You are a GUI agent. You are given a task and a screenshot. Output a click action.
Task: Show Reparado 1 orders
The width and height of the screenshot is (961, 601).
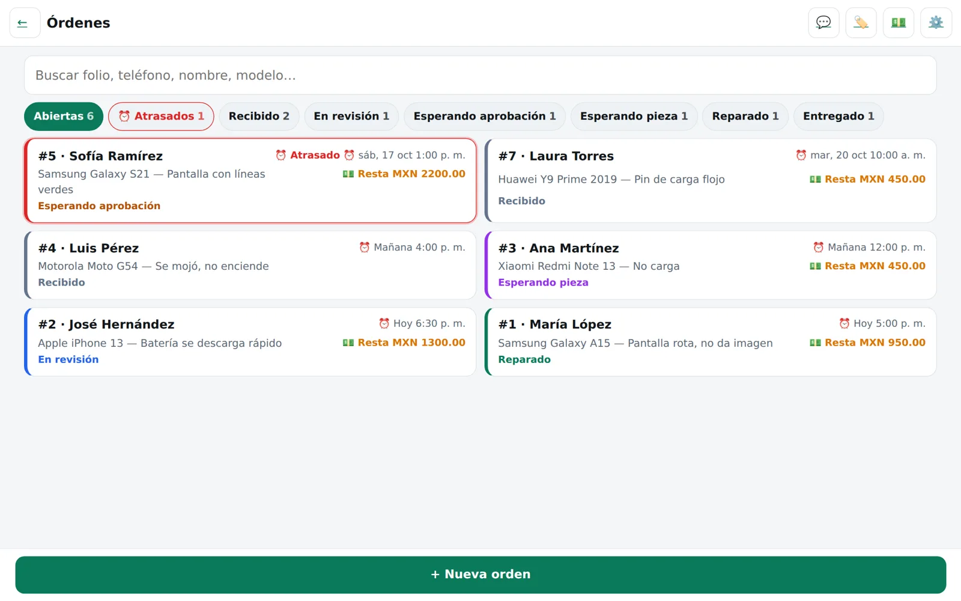coord(745,117)
